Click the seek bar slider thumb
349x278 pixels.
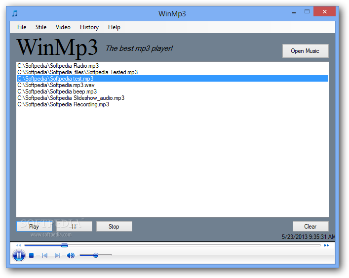[x=64, y=245]
